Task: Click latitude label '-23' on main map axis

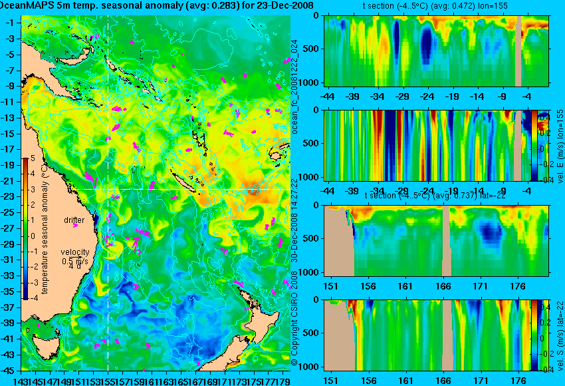Action: (8, 196)
